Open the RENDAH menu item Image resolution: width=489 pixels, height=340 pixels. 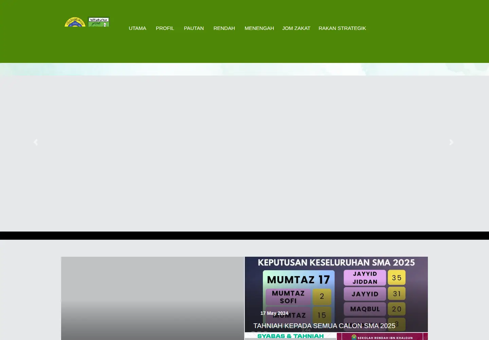click(224, 28)
